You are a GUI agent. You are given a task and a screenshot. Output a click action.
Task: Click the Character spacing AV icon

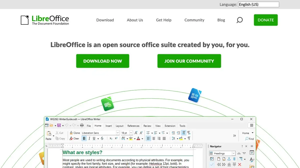point(123,138)
